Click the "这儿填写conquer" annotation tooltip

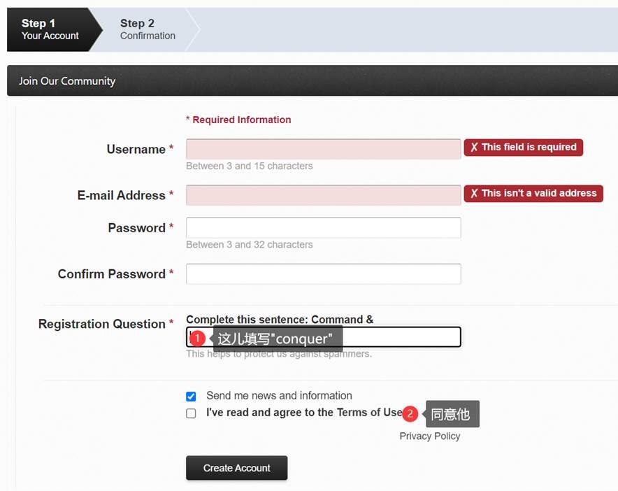point(278,339)
